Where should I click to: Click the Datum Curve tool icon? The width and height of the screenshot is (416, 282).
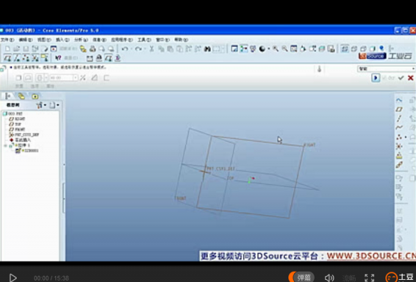[399, 127]
